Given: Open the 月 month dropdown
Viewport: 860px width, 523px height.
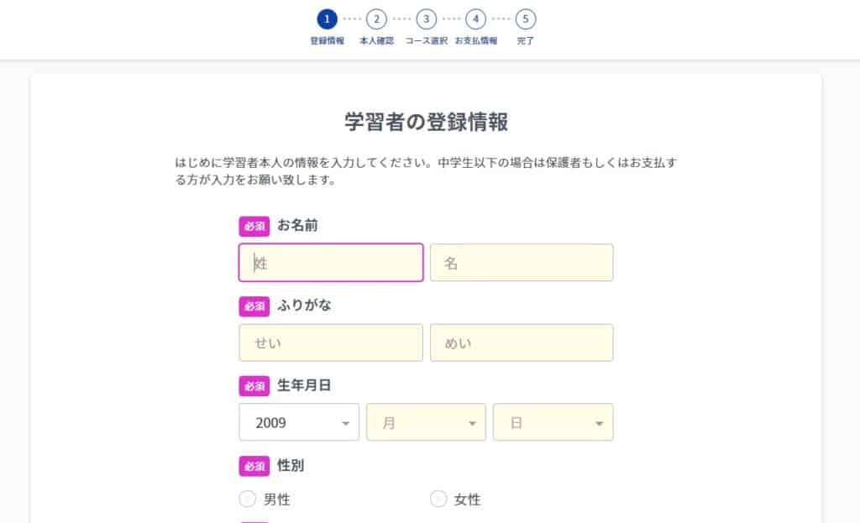Looking at the screenshot, I should click(x=426, y=422).
